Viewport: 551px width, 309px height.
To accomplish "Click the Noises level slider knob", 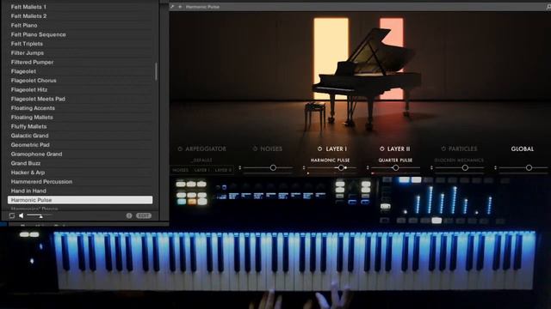I will (273, 168).
